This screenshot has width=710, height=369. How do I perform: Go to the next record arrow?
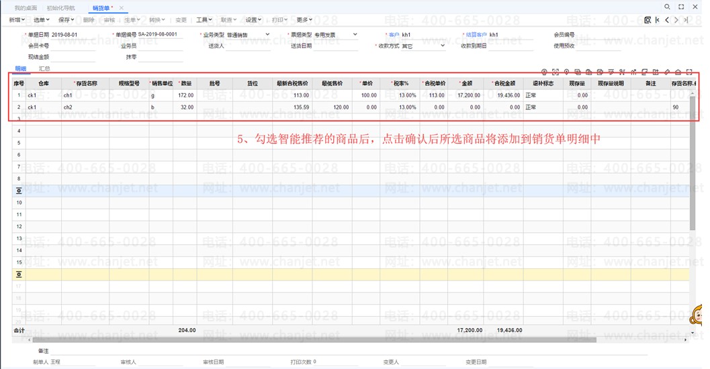click(x=676, y=20)
